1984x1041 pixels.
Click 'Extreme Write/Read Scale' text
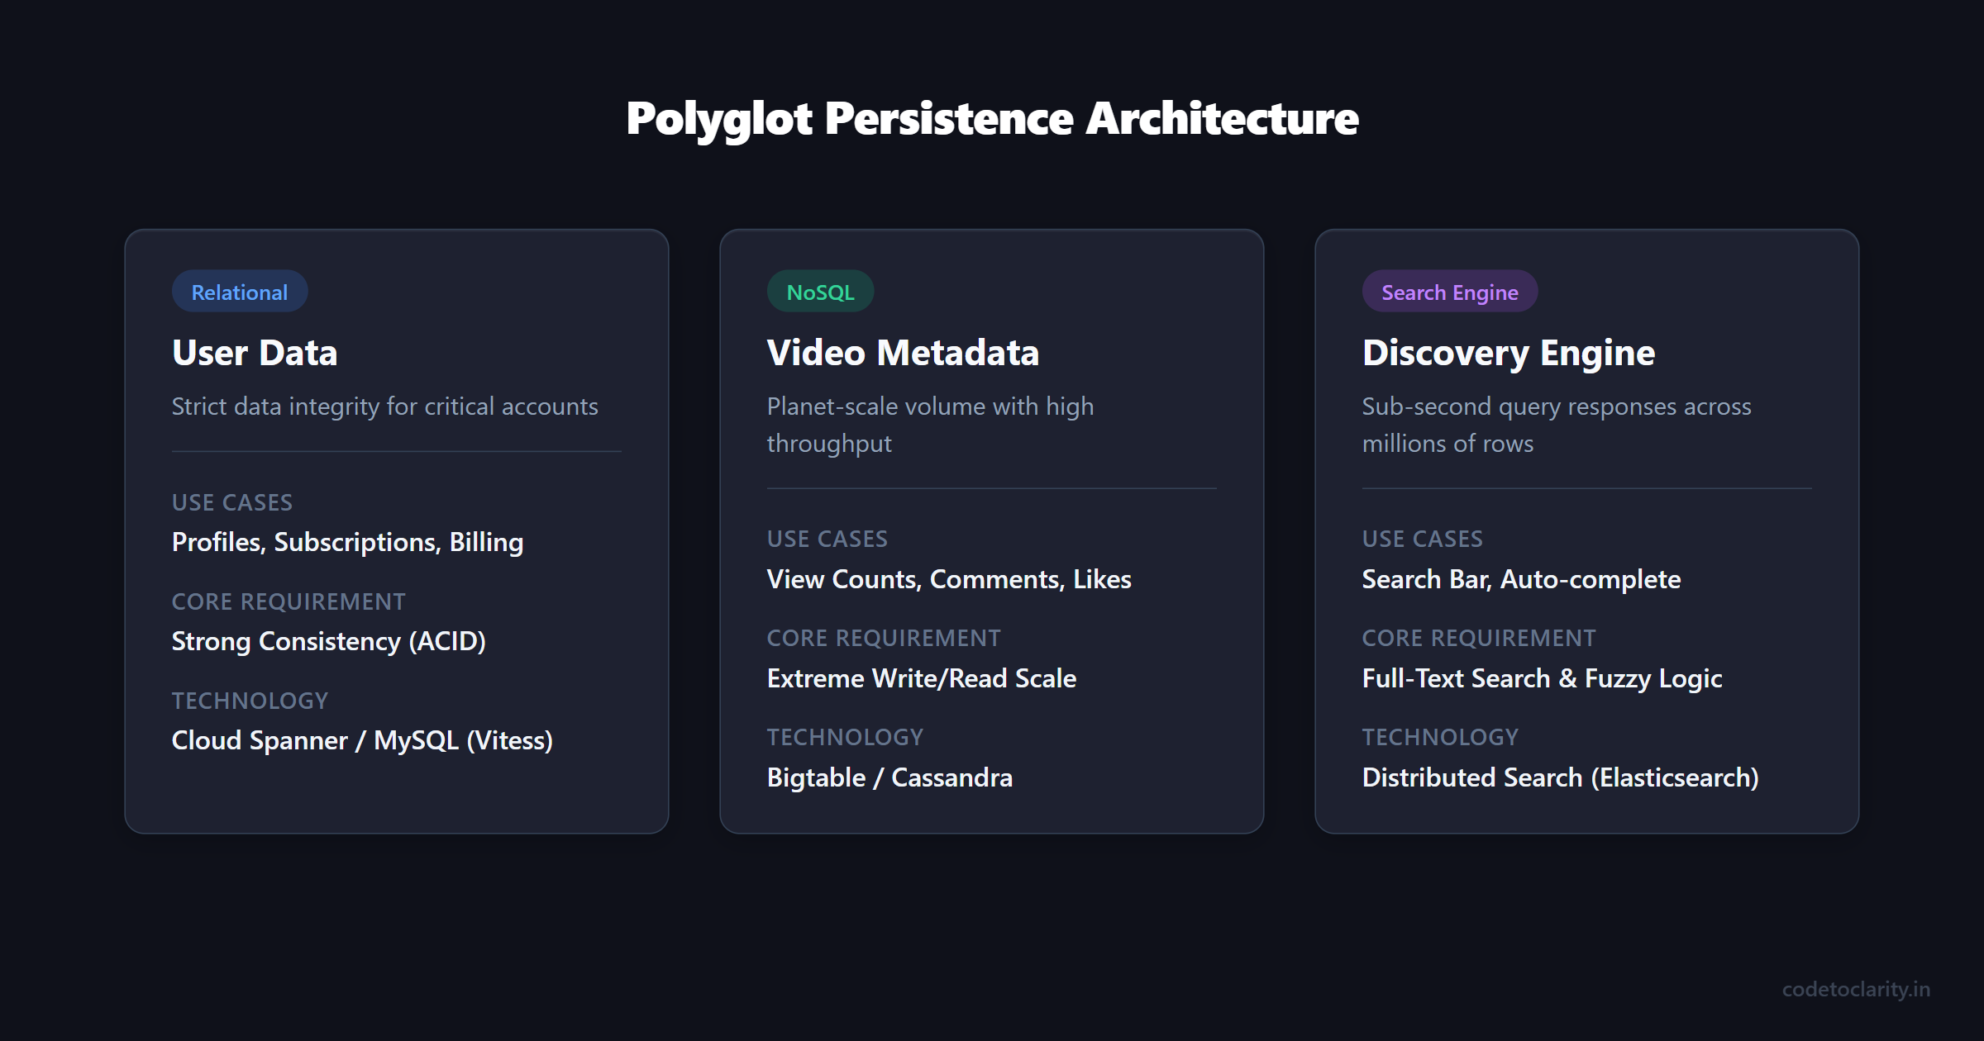click(922, 678)
